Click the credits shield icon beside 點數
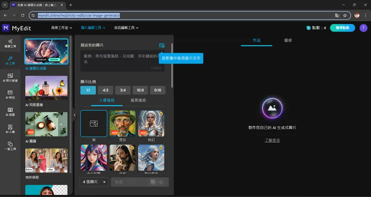 308,28
